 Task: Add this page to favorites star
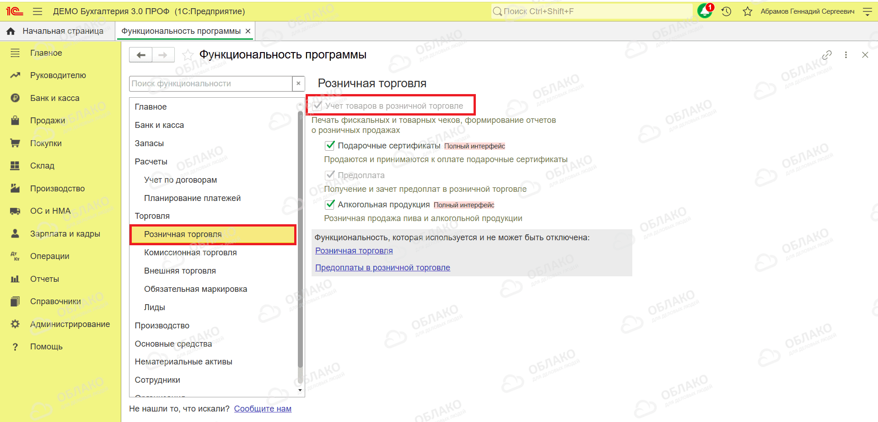point(188,55)
